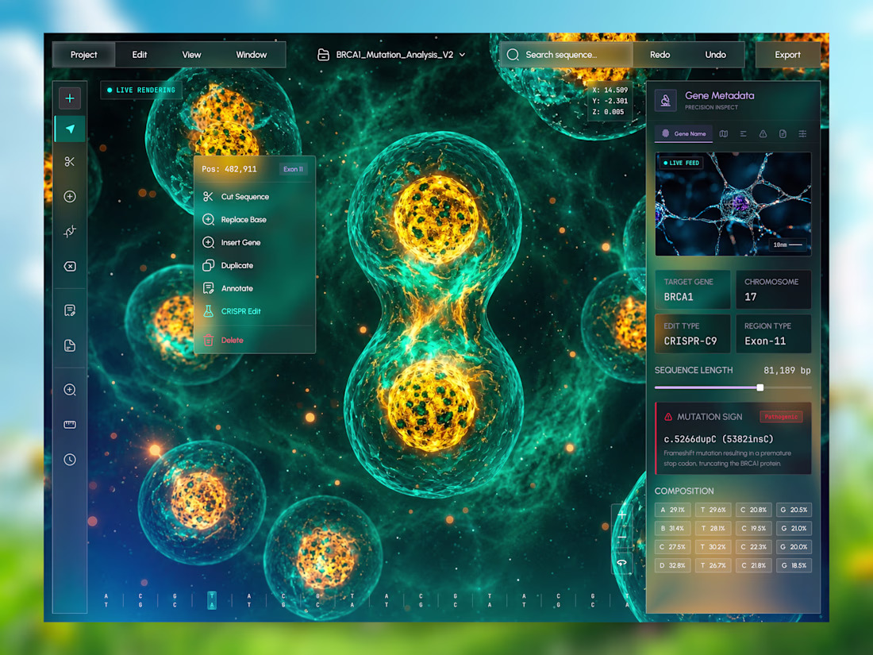Screen dimensions: 873x655
Task: Click the backspace erase tool in left toolbar
Action: click(70, 266)
